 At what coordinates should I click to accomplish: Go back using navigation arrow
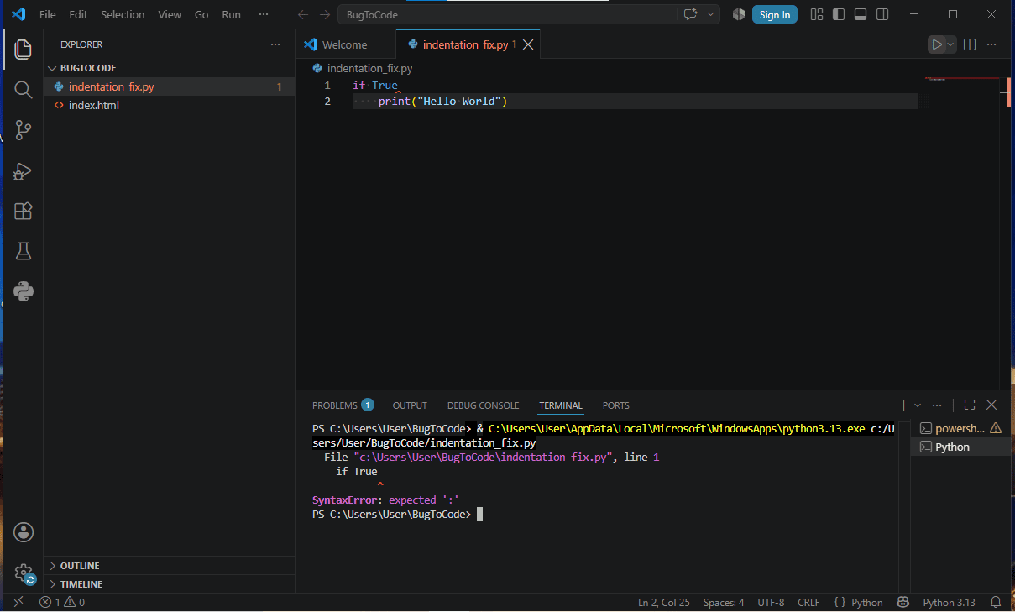pyautogui.click(x=303, y=14)
